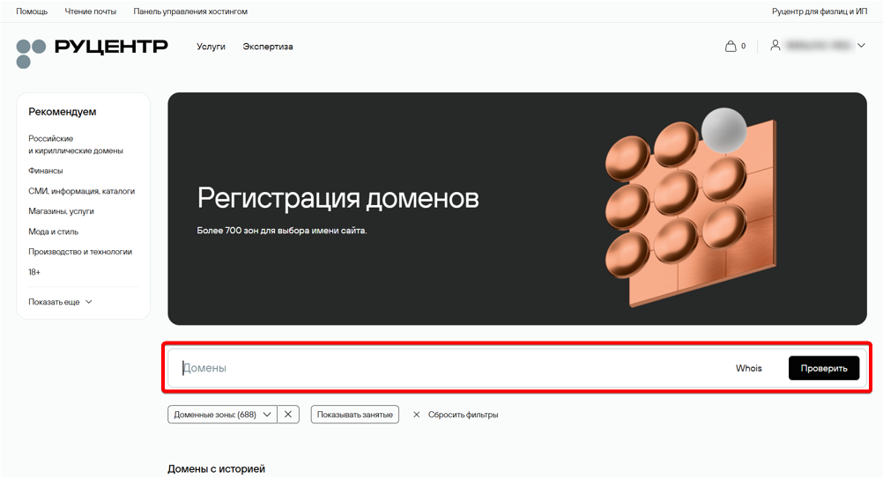The height and width of the screenshot is (478, 883).
Task: Toggle the Показывать занятые filter
Action: tap(355, 415)
